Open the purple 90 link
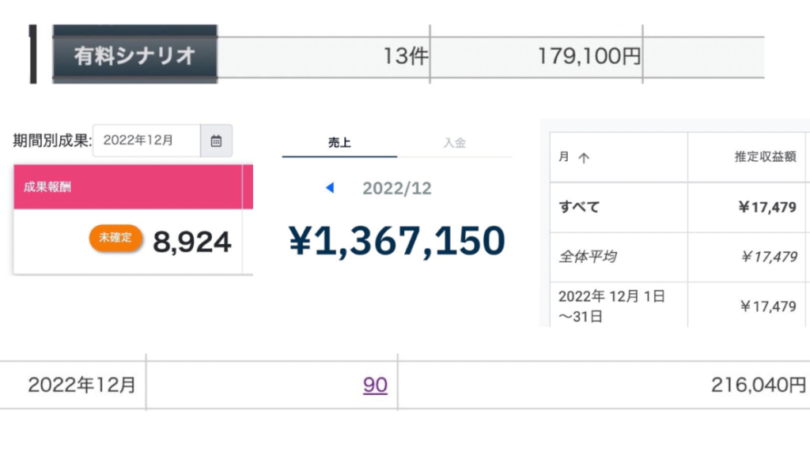Screen dimensions: 810x455 click(x=375, y=385)
